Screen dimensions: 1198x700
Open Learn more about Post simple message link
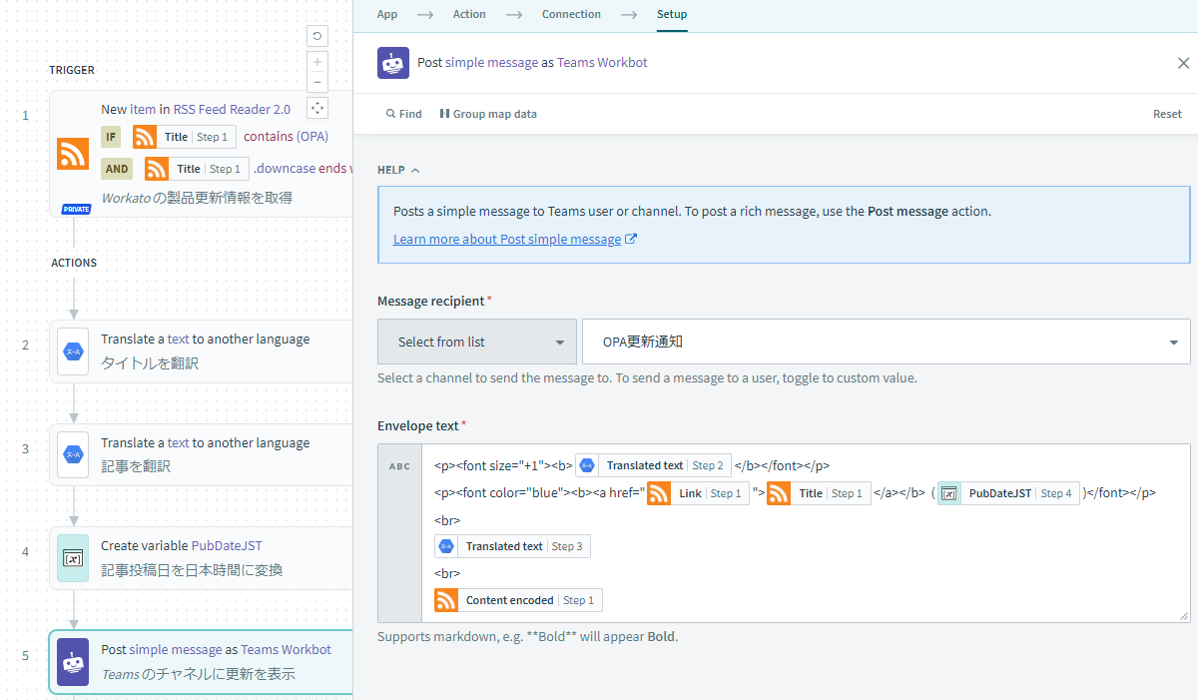coord(515,240)
